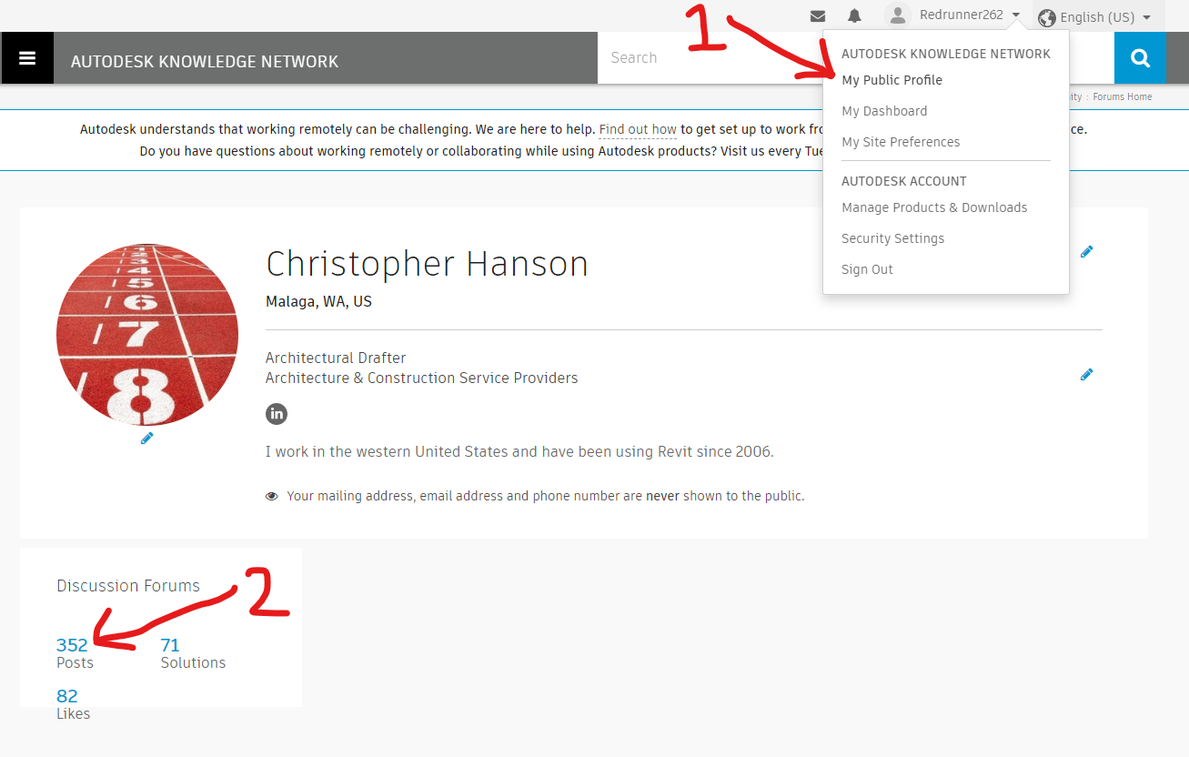The width and height of the screenshot is (1189, 757).
Task: Click the bio text about using Revit since 2006
Action: 519,451
